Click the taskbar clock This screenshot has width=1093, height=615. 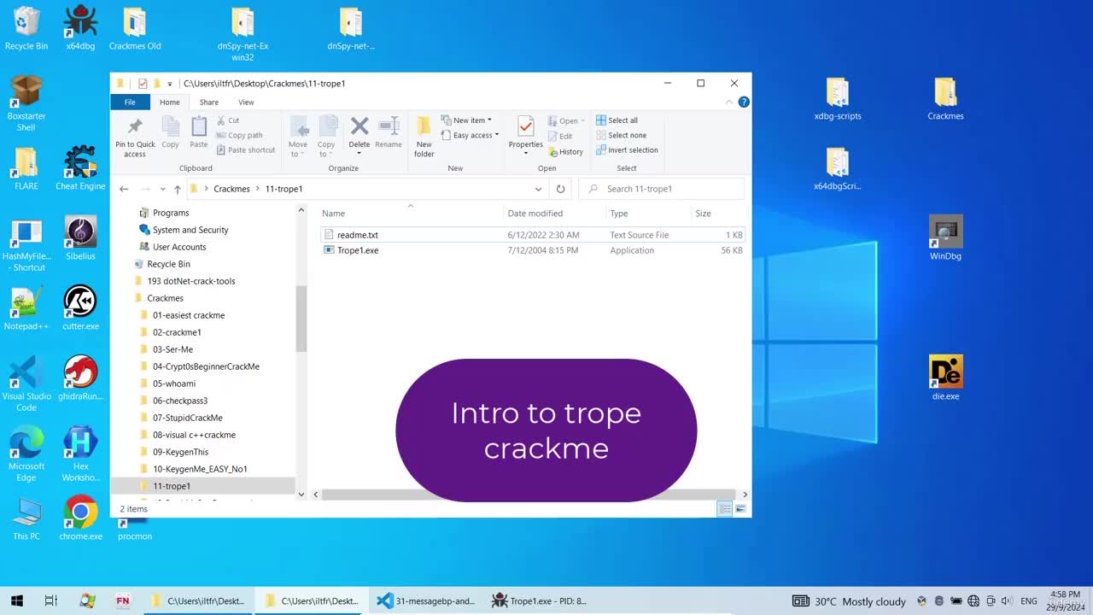(1064, 600)
